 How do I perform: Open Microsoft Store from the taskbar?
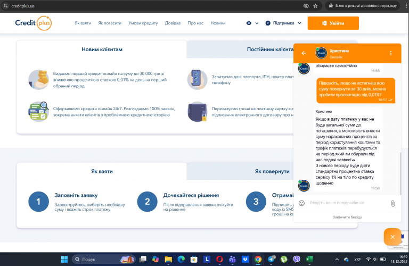coord(194,259)
